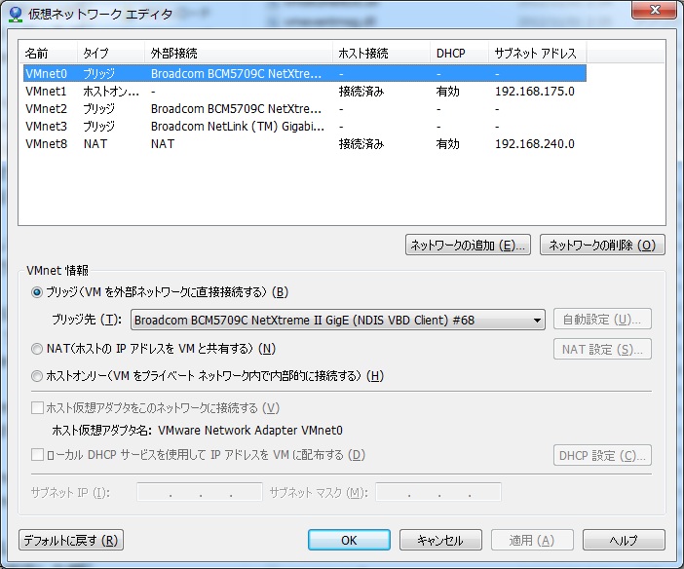Select the VMnet2 row

[x=304, y=109]
